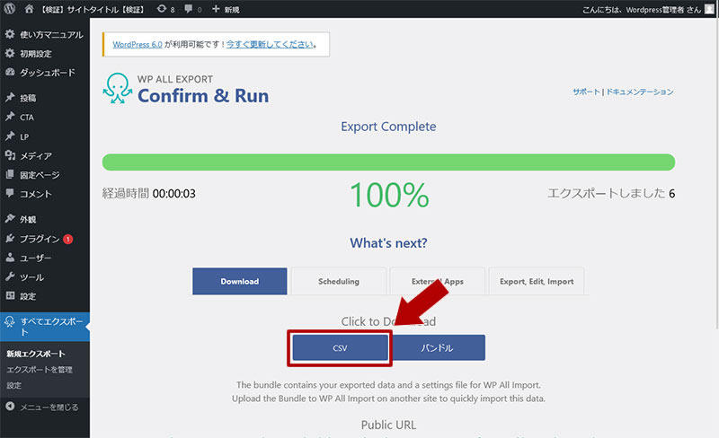The height and width of the screenshot is (438, 719).
Task: Click the red plugin update badge
Action: tap(68, 239)
